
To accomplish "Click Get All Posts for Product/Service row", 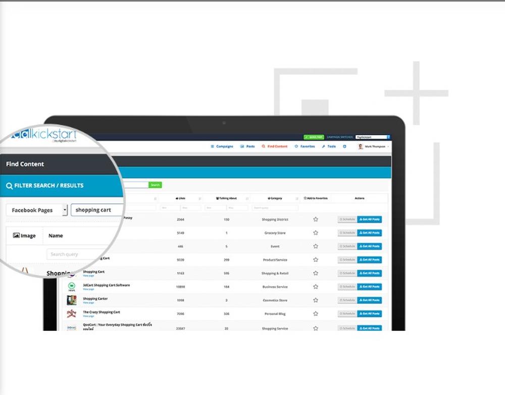I will point(370,260).
